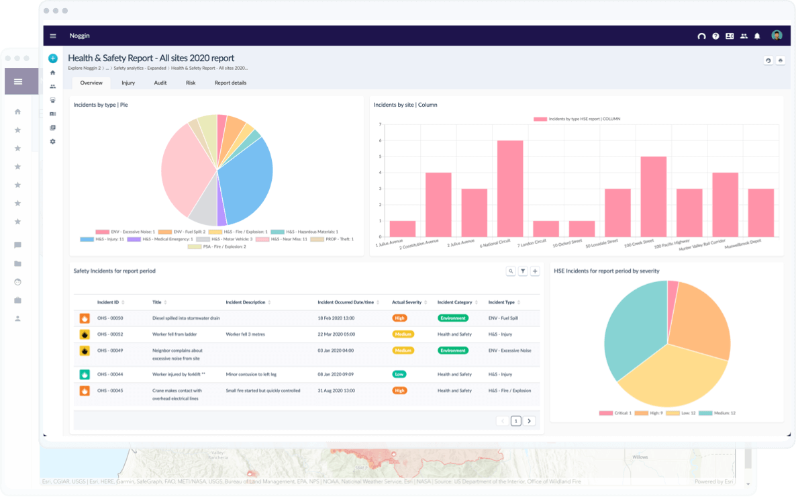This screenshot has width=796, height=497.
Task: Select the pink Critical: 1 legend swatch
Action: coord(606,414)
